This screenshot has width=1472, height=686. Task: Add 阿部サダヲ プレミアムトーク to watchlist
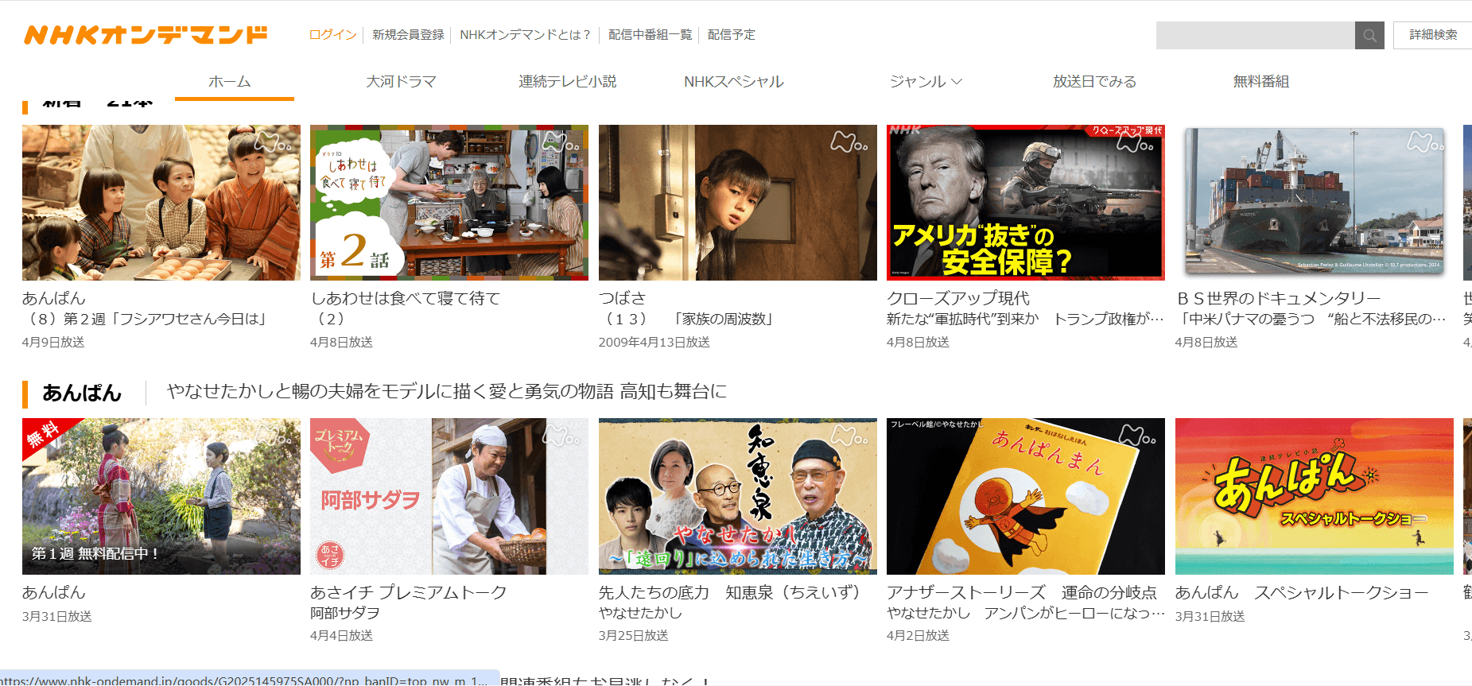561,436
